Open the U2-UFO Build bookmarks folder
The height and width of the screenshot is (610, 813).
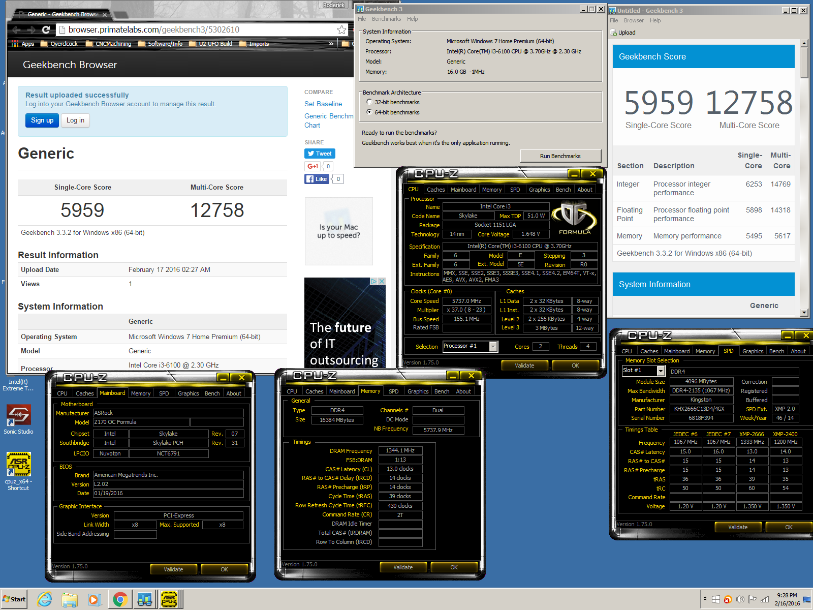[210, 44]
